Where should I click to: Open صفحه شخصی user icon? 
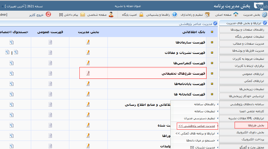pos(111,14)
